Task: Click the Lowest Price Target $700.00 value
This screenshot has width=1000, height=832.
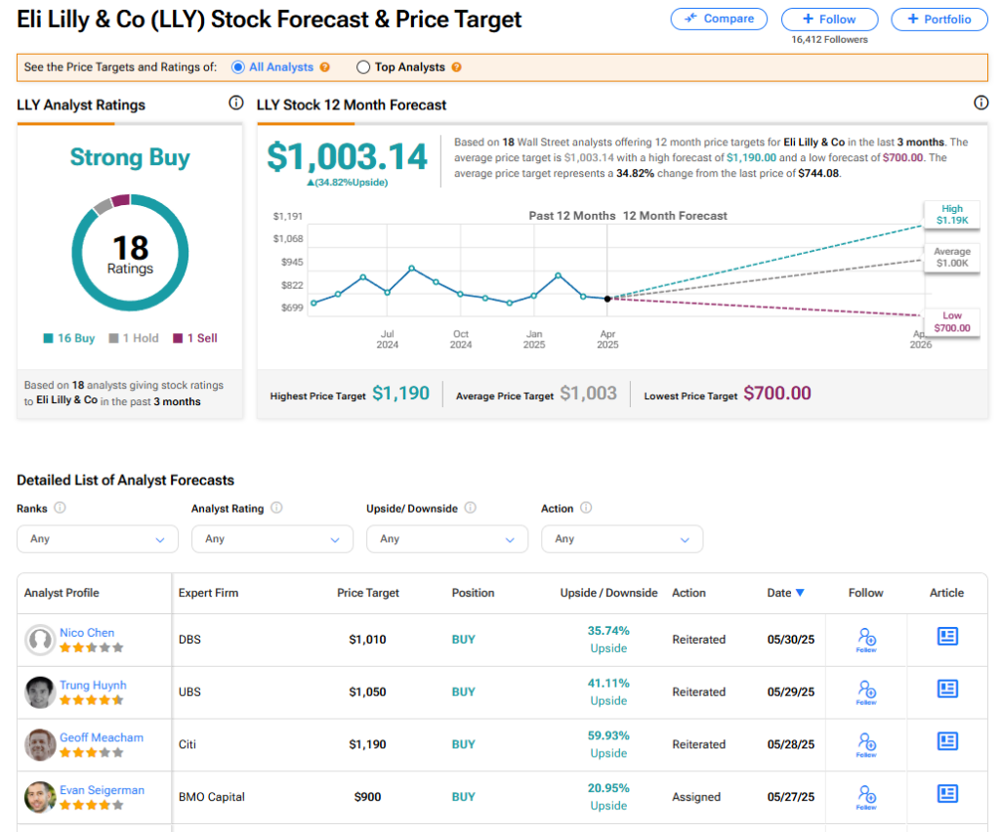Action: click(777, 394)
